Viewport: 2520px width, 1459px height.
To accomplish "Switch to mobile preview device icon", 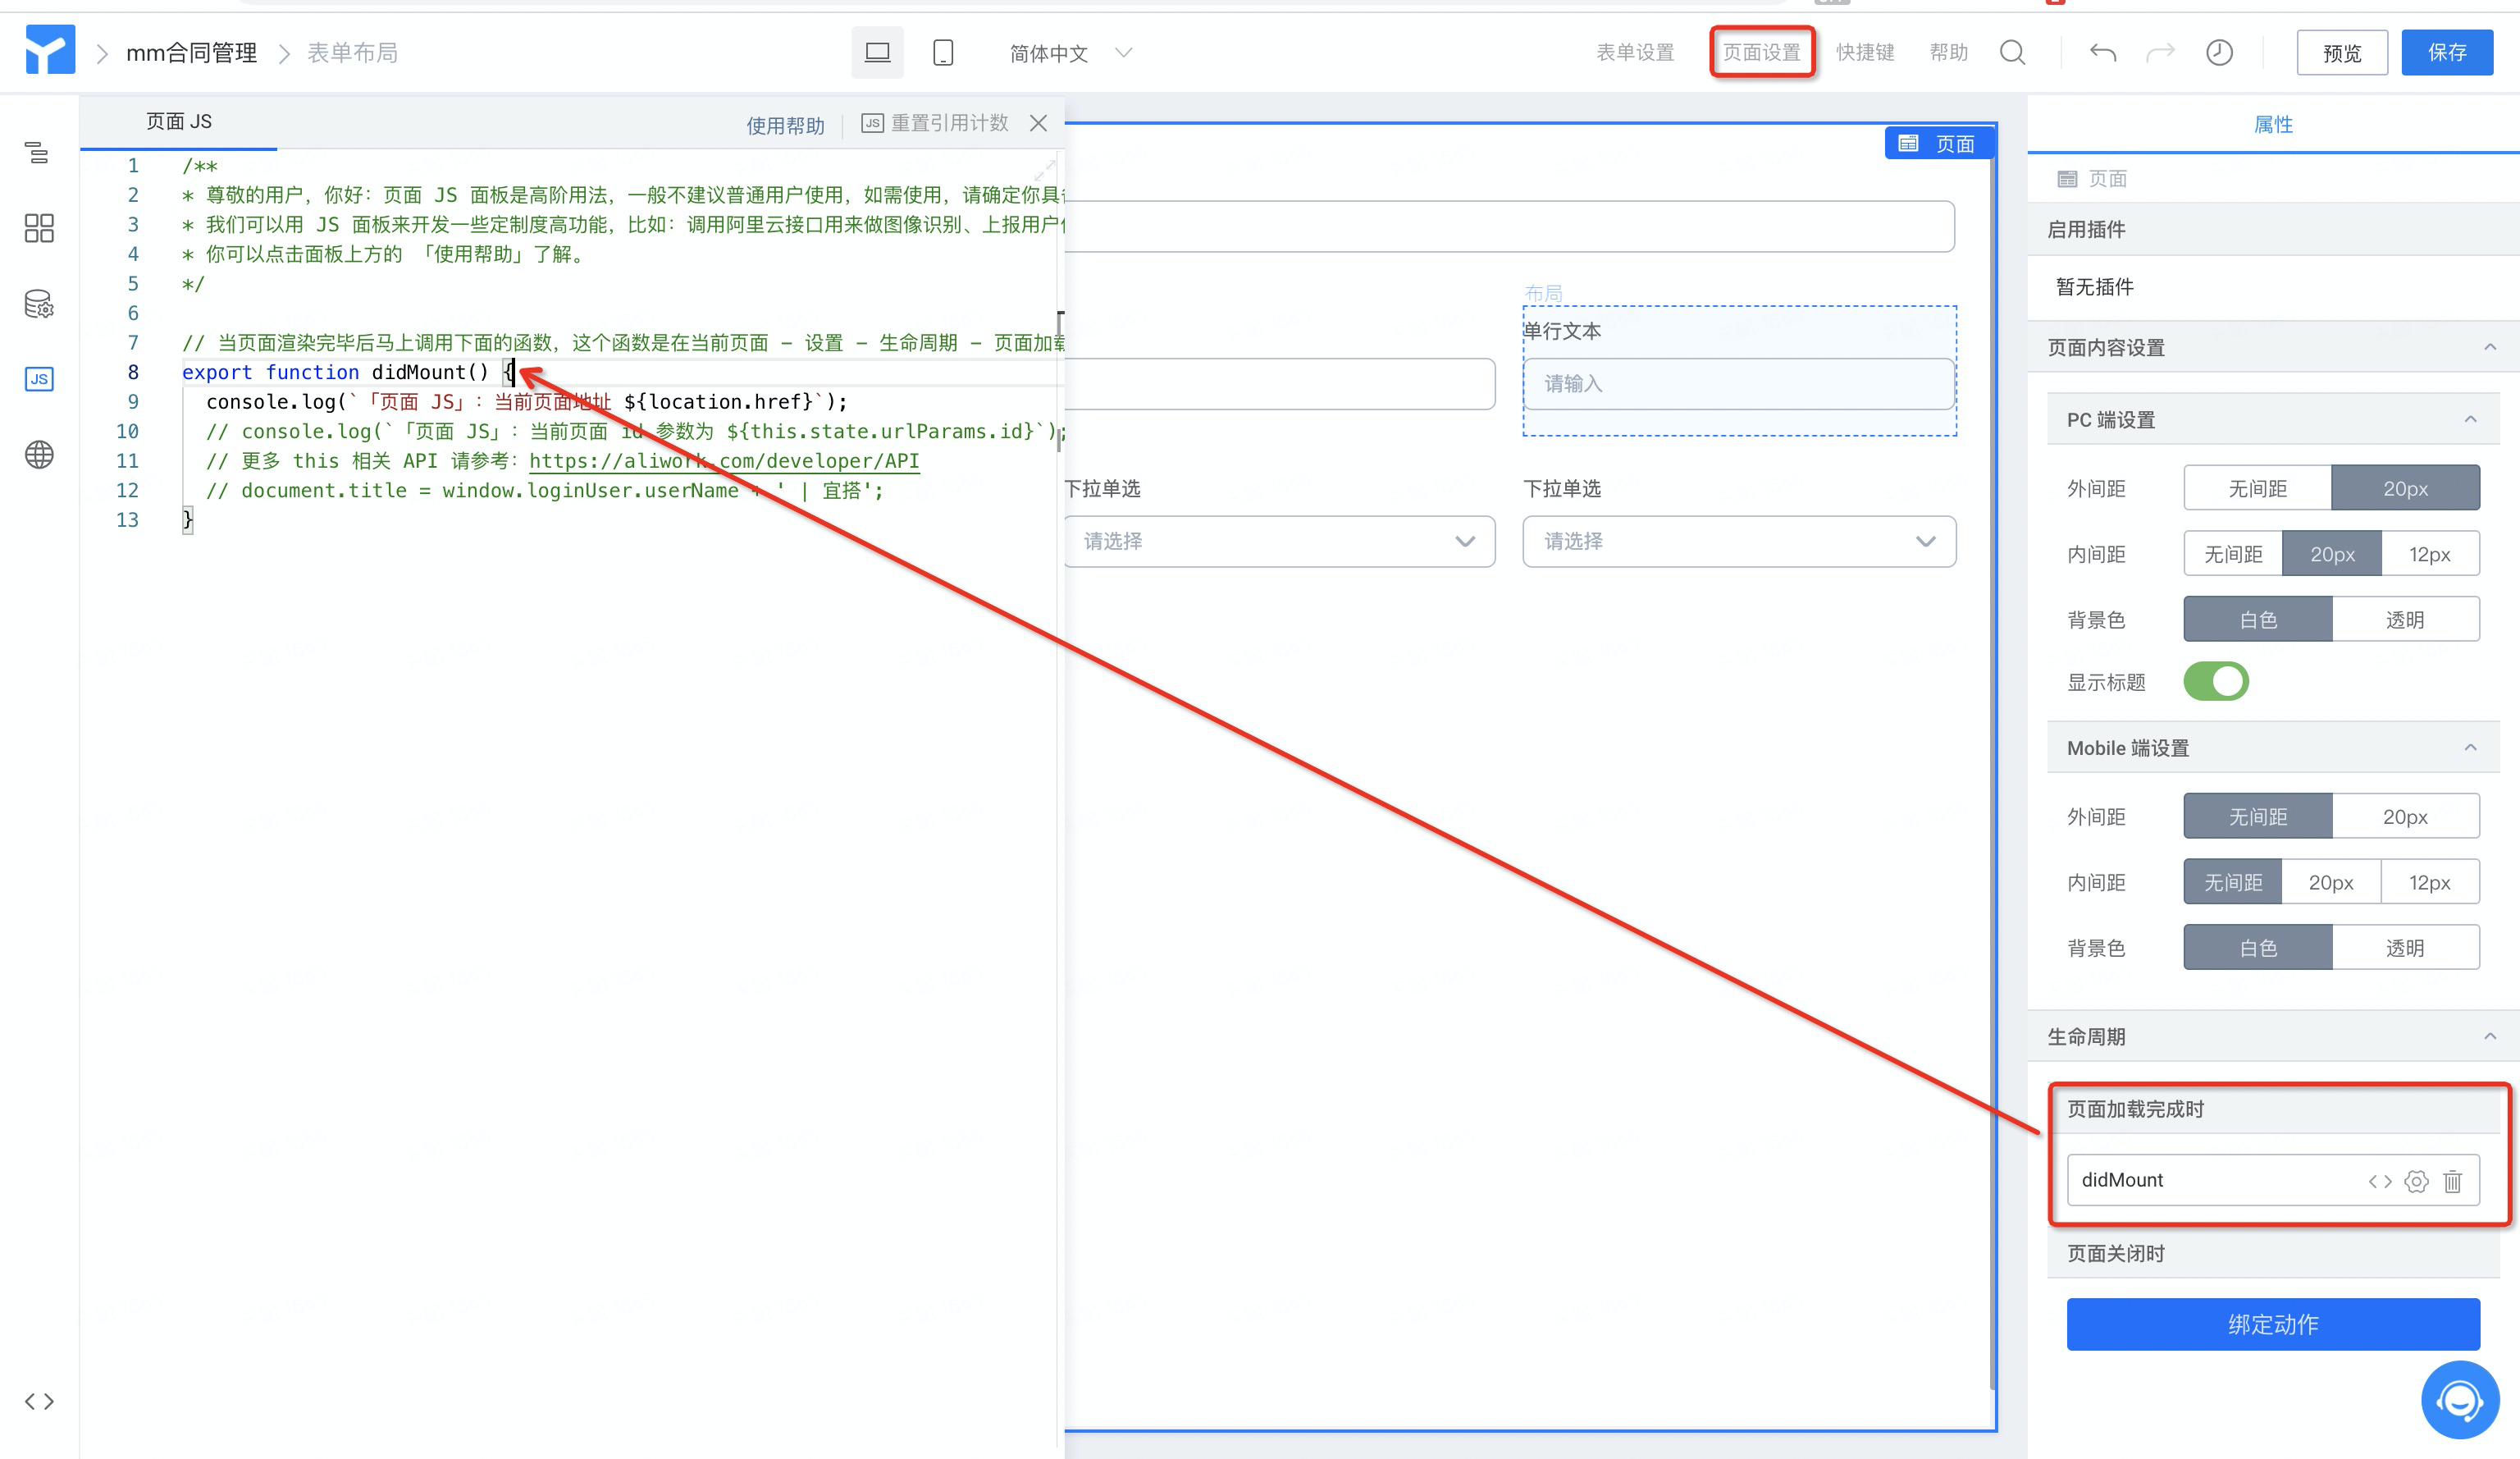I will [x=943, y=52].
